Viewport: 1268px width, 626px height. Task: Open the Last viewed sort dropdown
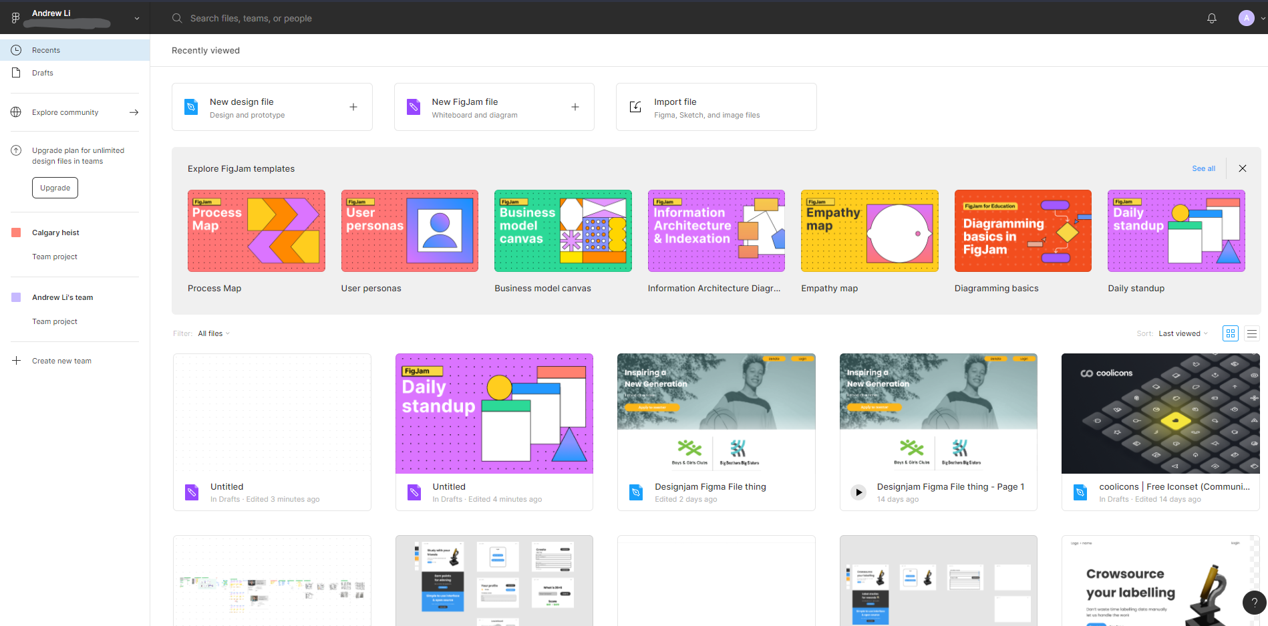1183,333
